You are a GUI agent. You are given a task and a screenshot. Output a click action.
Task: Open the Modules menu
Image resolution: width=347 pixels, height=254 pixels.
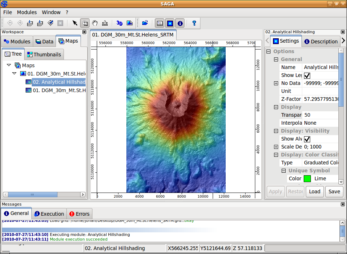coord(27,12)
